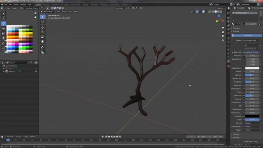Open the Modifiers wrench properties tab
The image size is (263, 148).
click(x=228, y=42)
